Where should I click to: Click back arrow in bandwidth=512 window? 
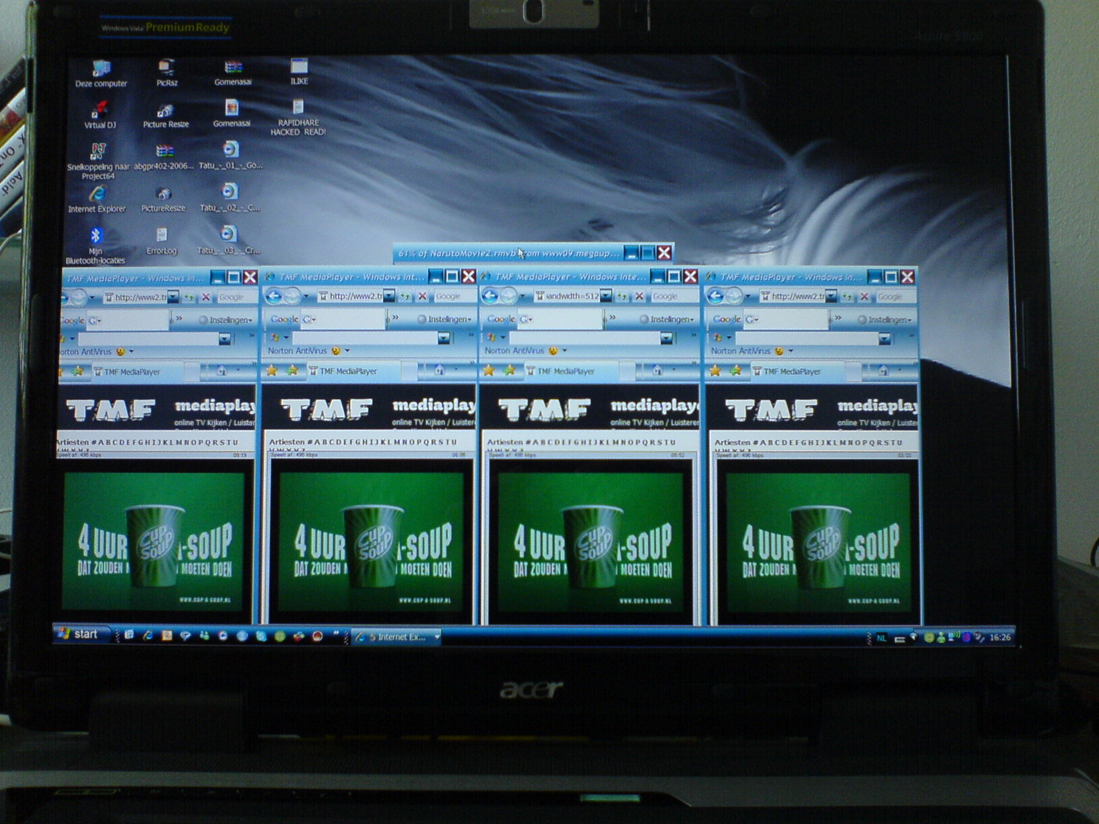point(490,296)
